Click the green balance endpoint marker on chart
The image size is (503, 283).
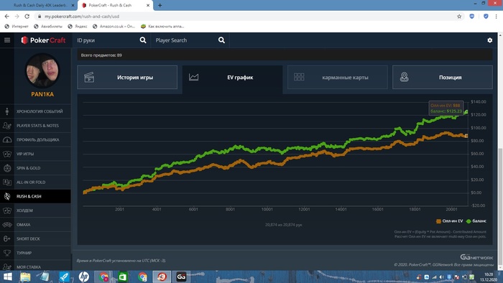coord(466,112)
